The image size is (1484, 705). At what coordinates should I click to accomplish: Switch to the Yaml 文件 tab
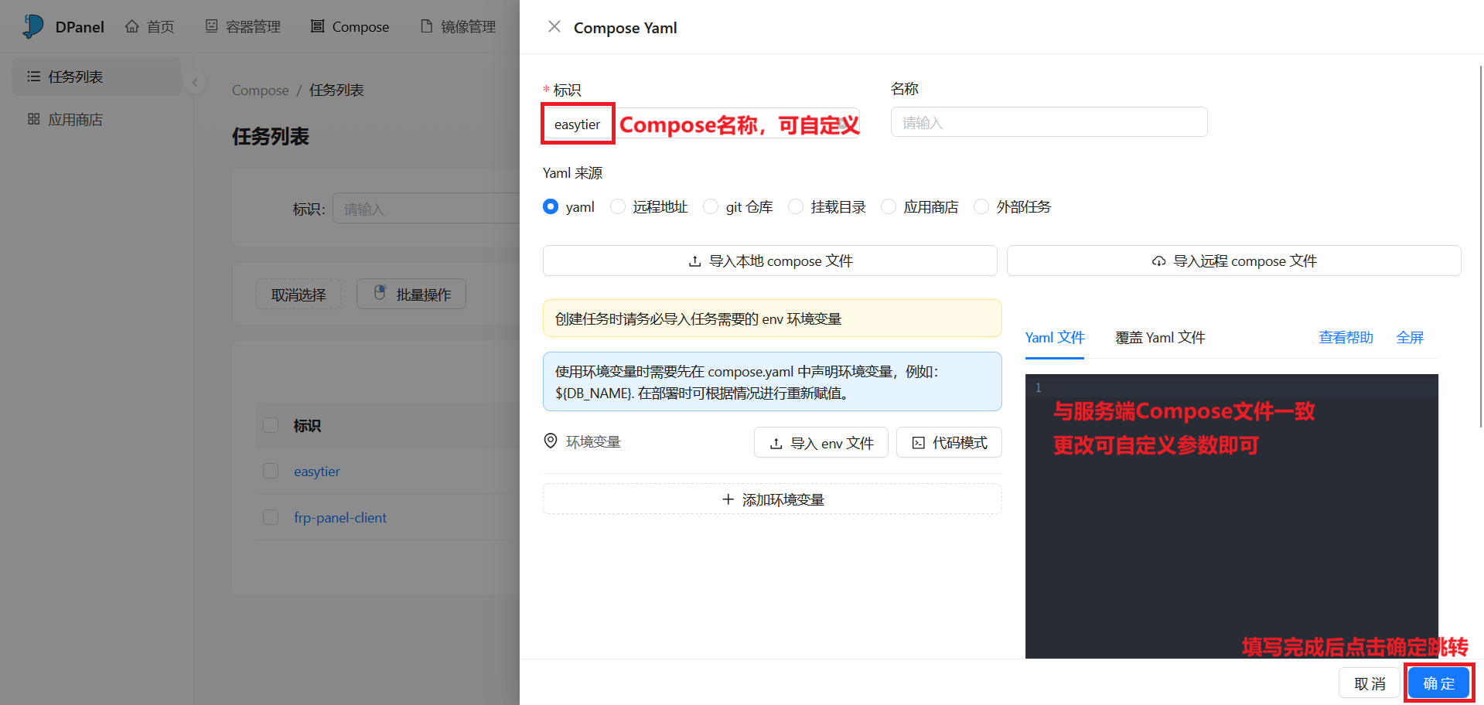pos(1055,338)
